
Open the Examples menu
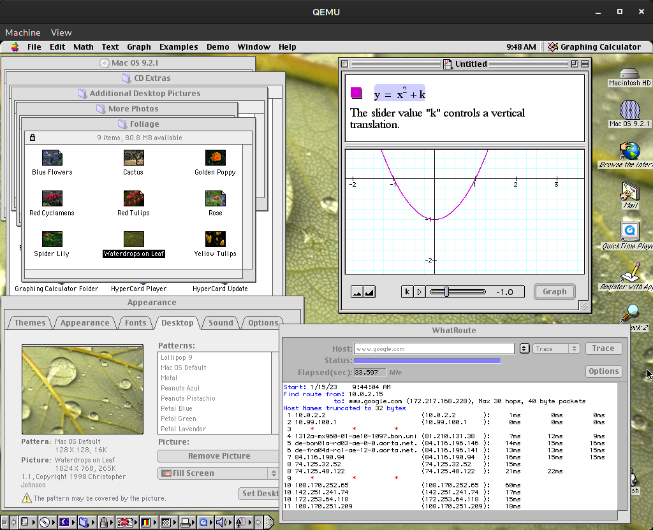[x=179, y=47]
